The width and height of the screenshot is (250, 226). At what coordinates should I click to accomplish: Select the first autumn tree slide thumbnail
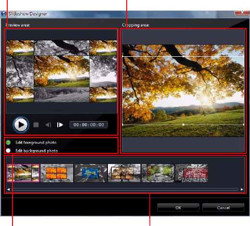pyautogui.click(x=23, y=173)
